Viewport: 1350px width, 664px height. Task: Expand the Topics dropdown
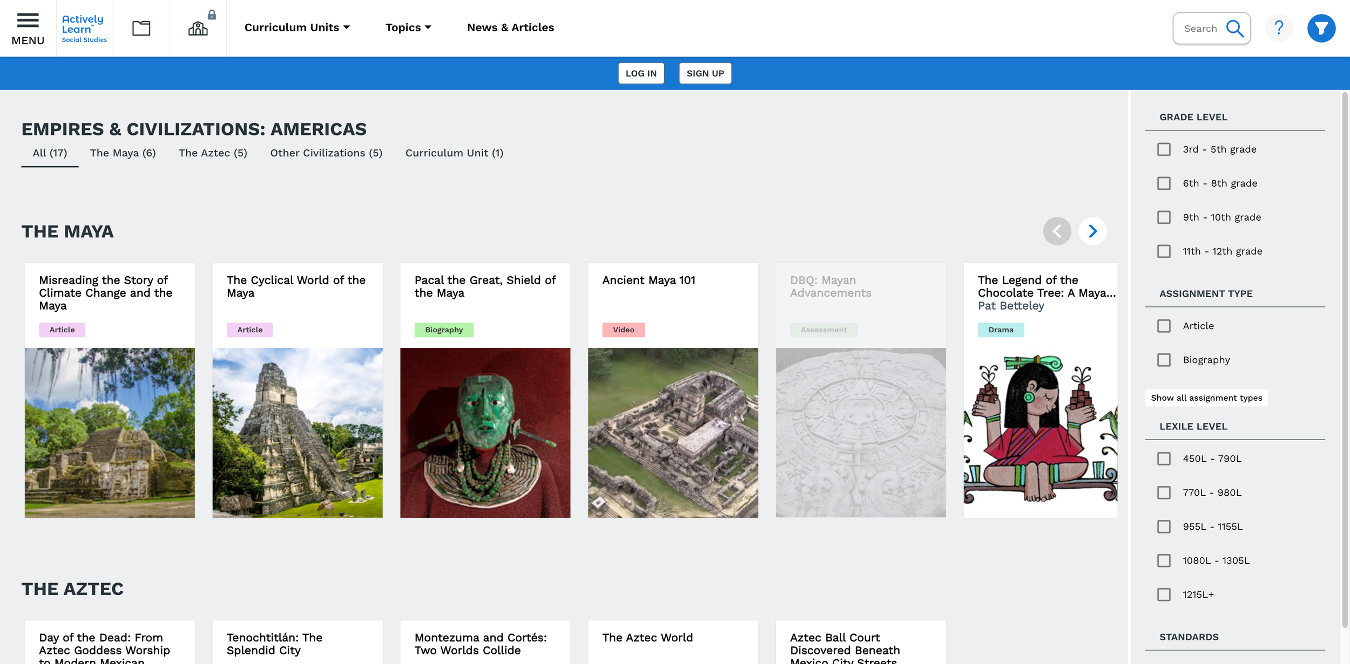[408, 28]
